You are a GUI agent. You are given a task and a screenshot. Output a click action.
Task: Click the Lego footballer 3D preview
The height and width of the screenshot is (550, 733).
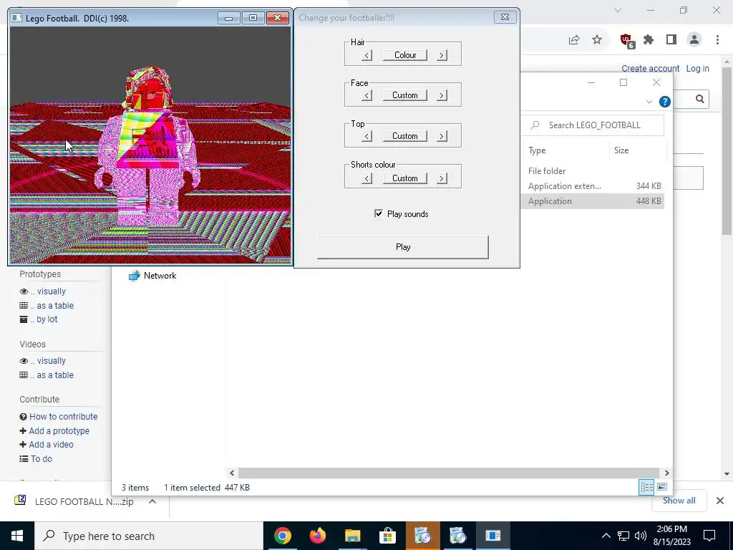click(x=150, y=145)
